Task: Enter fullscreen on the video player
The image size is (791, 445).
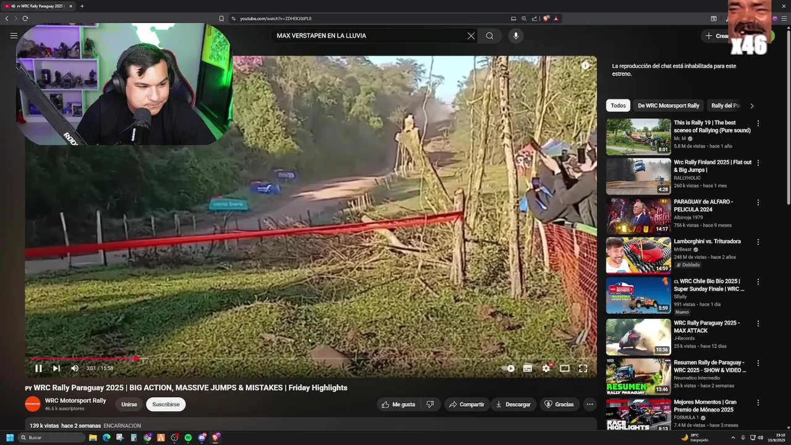Action: (583, 368)
